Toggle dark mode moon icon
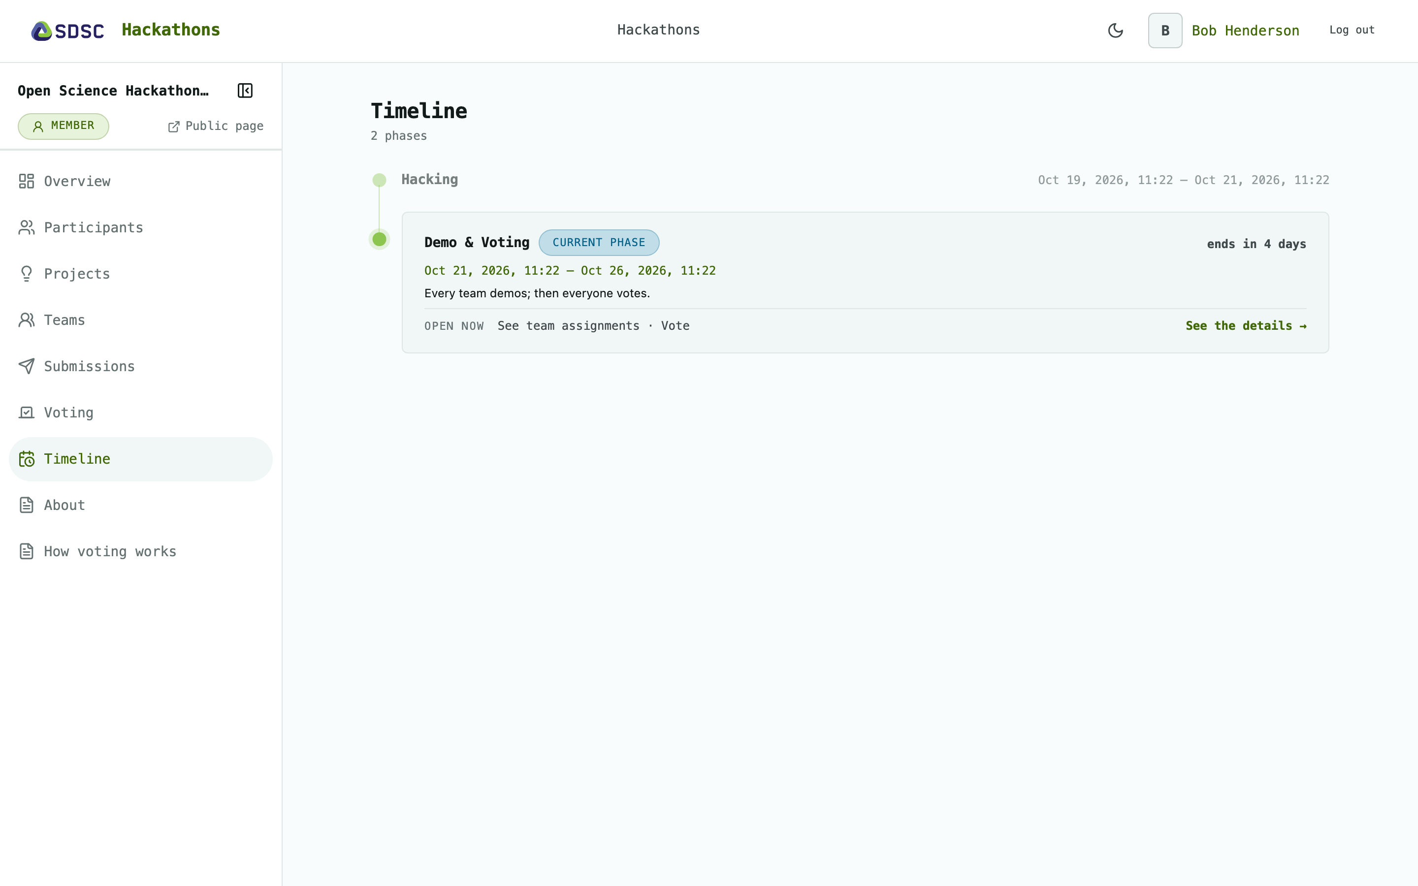 point(1115,31)
